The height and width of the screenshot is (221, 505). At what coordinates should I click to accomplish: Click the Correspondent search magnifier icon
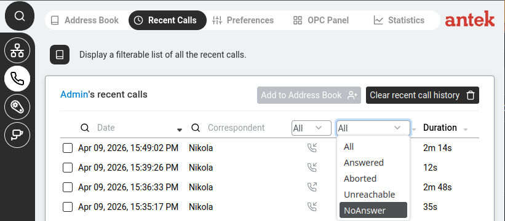(196, 128)
